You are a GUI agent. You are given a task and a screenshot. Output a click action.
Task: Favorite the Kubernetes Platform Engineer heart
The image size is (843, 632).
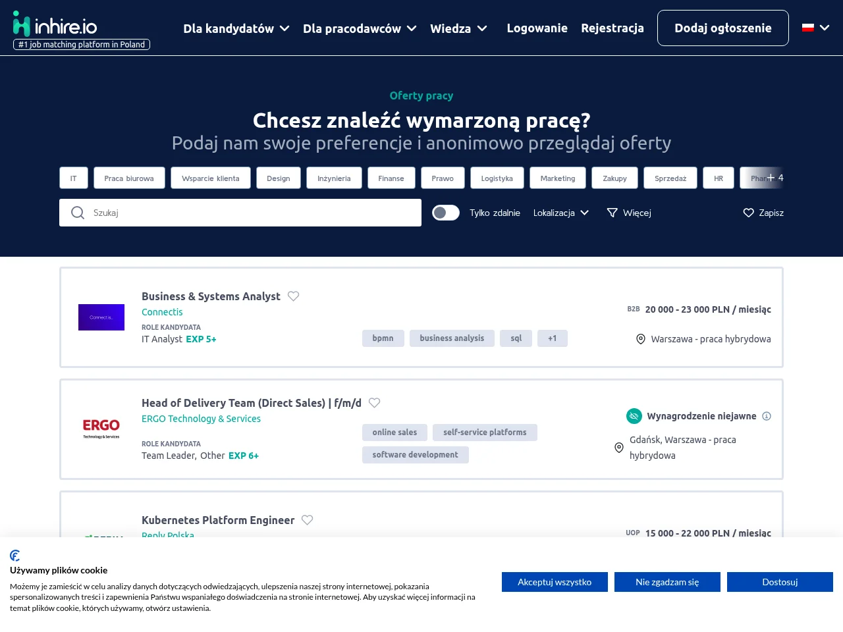pyautogui.click(x=308, y=520)
